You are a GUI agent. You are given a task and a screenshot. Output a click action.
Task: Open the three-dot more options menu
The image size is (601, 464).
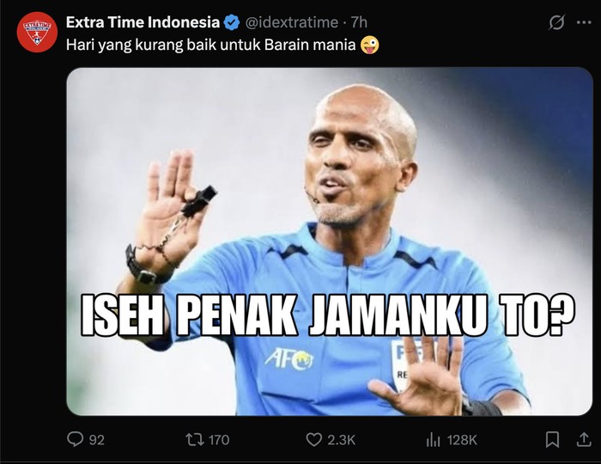(x=584, y=22)
